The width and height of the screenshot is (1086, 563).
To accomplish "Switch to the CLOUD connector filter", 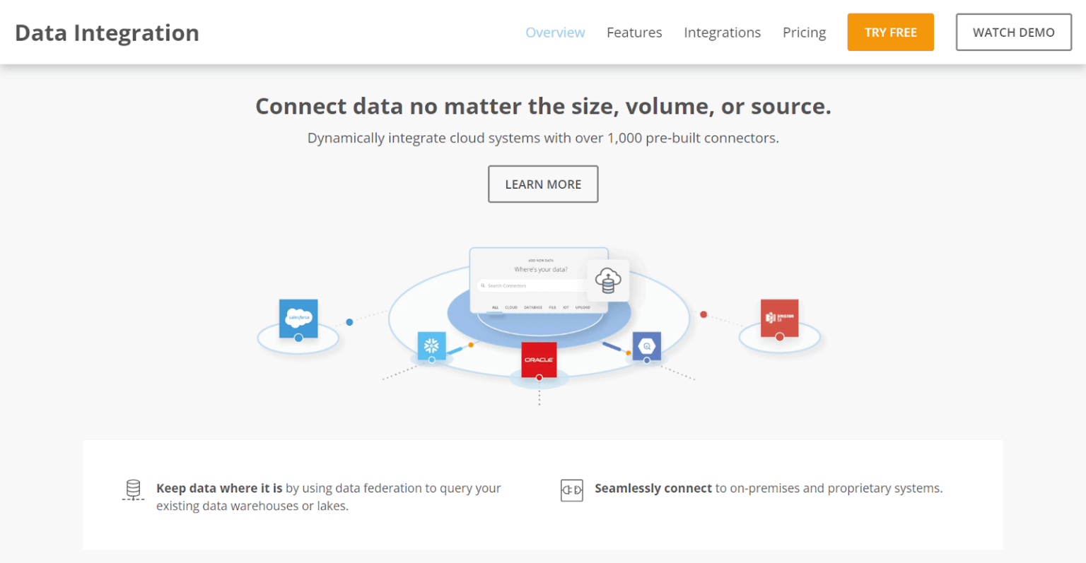I will click(x=511, y=307).
